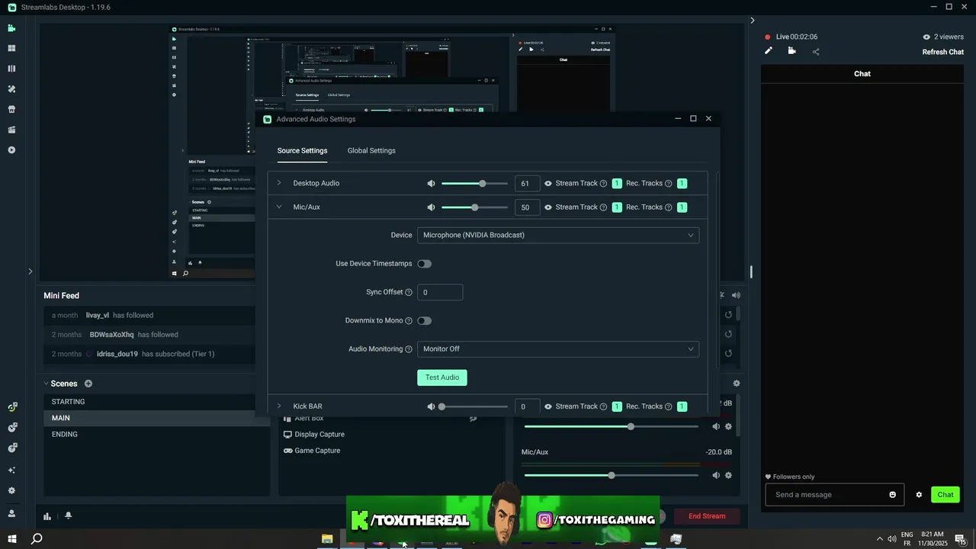This screenshot has width=976, height=549.
Task: Toggle Kick BAR recording track 1 box
Action: coord(682,406)
